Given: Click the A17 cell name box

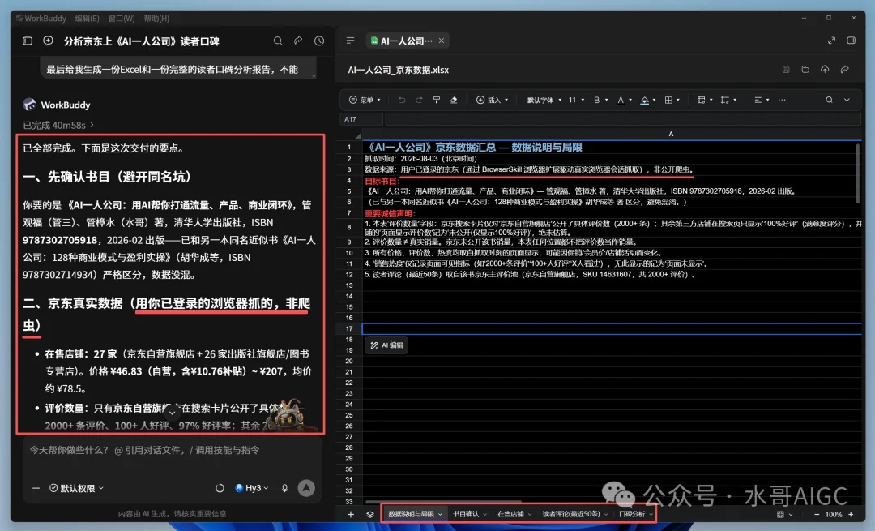Looking at the screenshot, I should coord(361,119).
